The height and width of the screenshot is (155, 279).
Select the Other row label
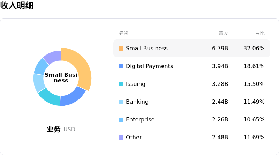[x=134, y=137]
